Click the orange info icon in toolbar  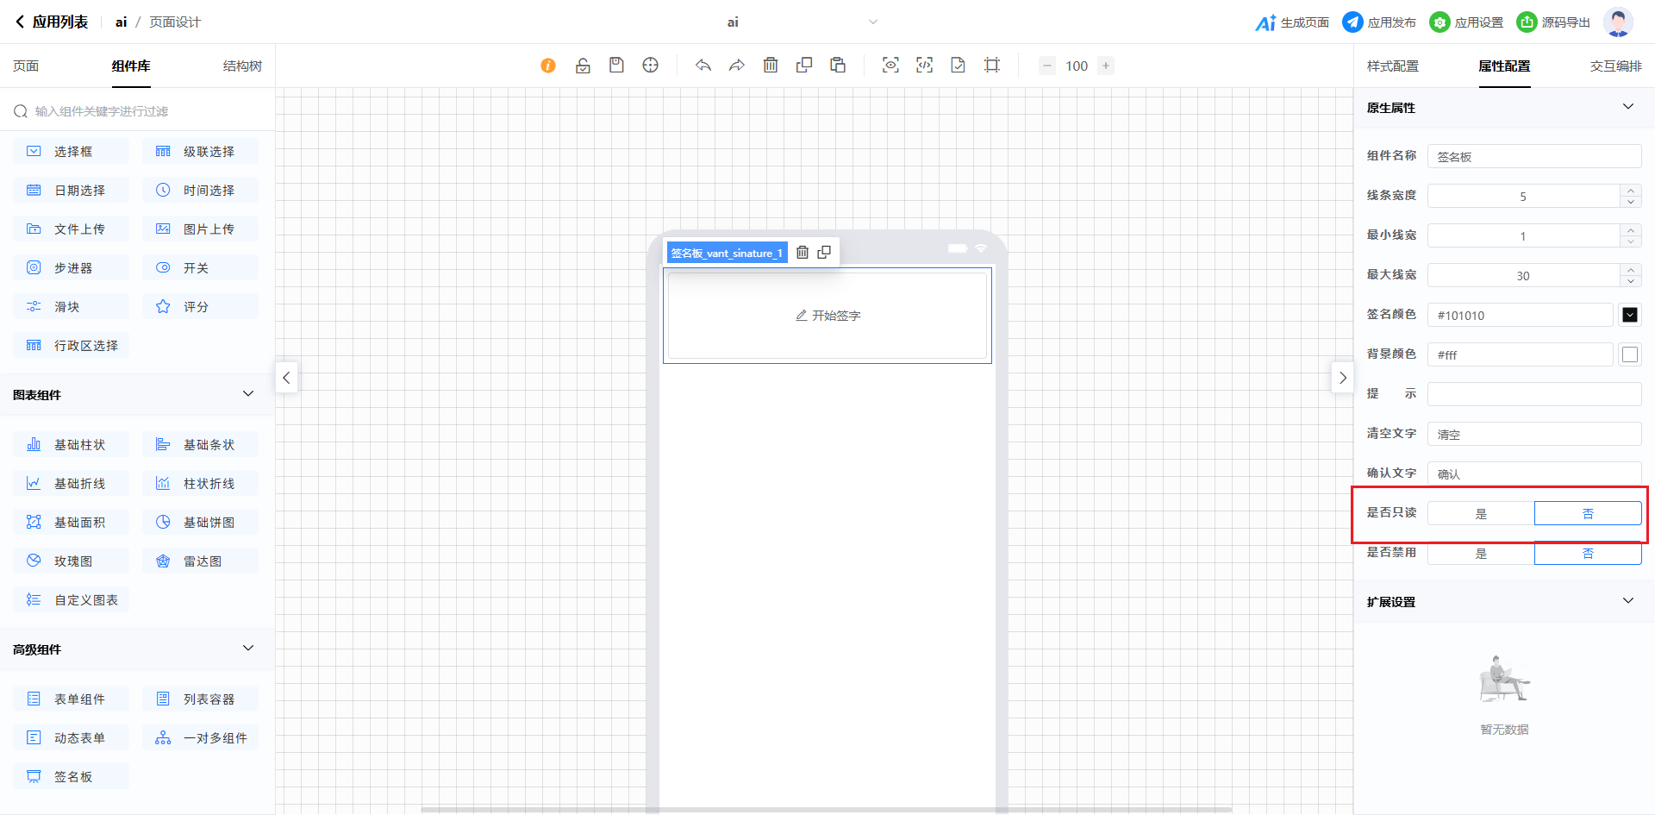click(x=548, y=66)
